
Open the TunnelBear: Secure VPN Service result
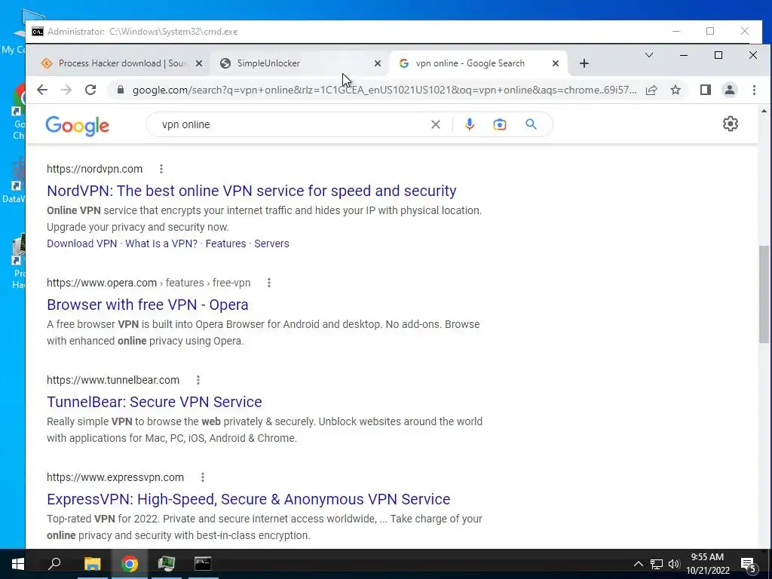click(x=154, y=402)
